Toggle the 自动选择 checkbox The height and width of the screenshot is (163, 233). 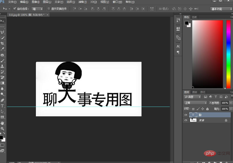point(14,9)
